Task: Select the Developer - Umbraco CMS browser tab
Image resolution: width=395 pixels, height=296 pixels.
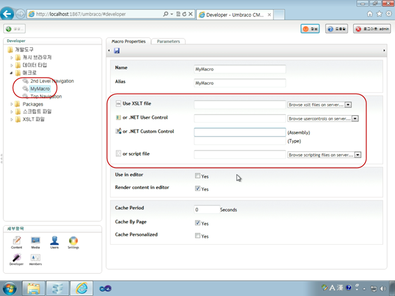Action: point(234,15)
